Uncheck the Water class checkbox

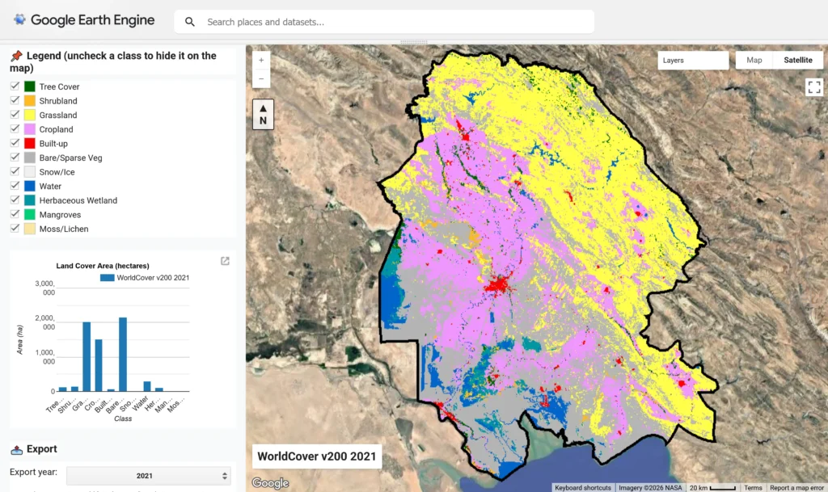(x=15, y=186)
